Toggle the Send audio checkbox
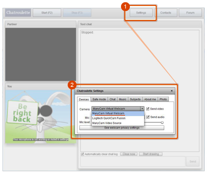This screenshot has height=174, width=208. tap(148, 117)
